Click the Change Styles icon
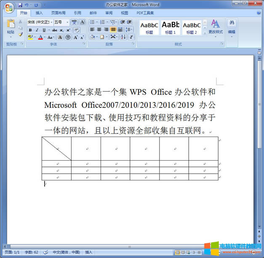Viewport: 264px width, 258px height. pos(215,25)
